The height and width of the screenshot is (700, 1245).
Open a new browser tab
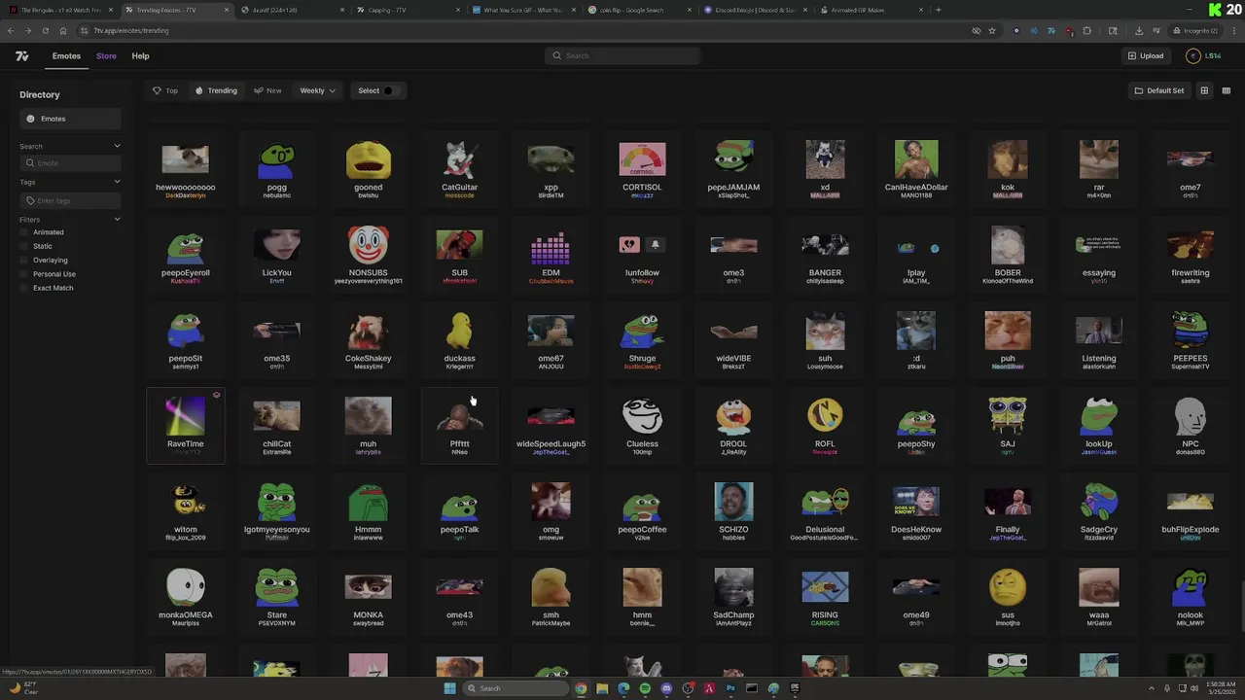coord(938,10)
